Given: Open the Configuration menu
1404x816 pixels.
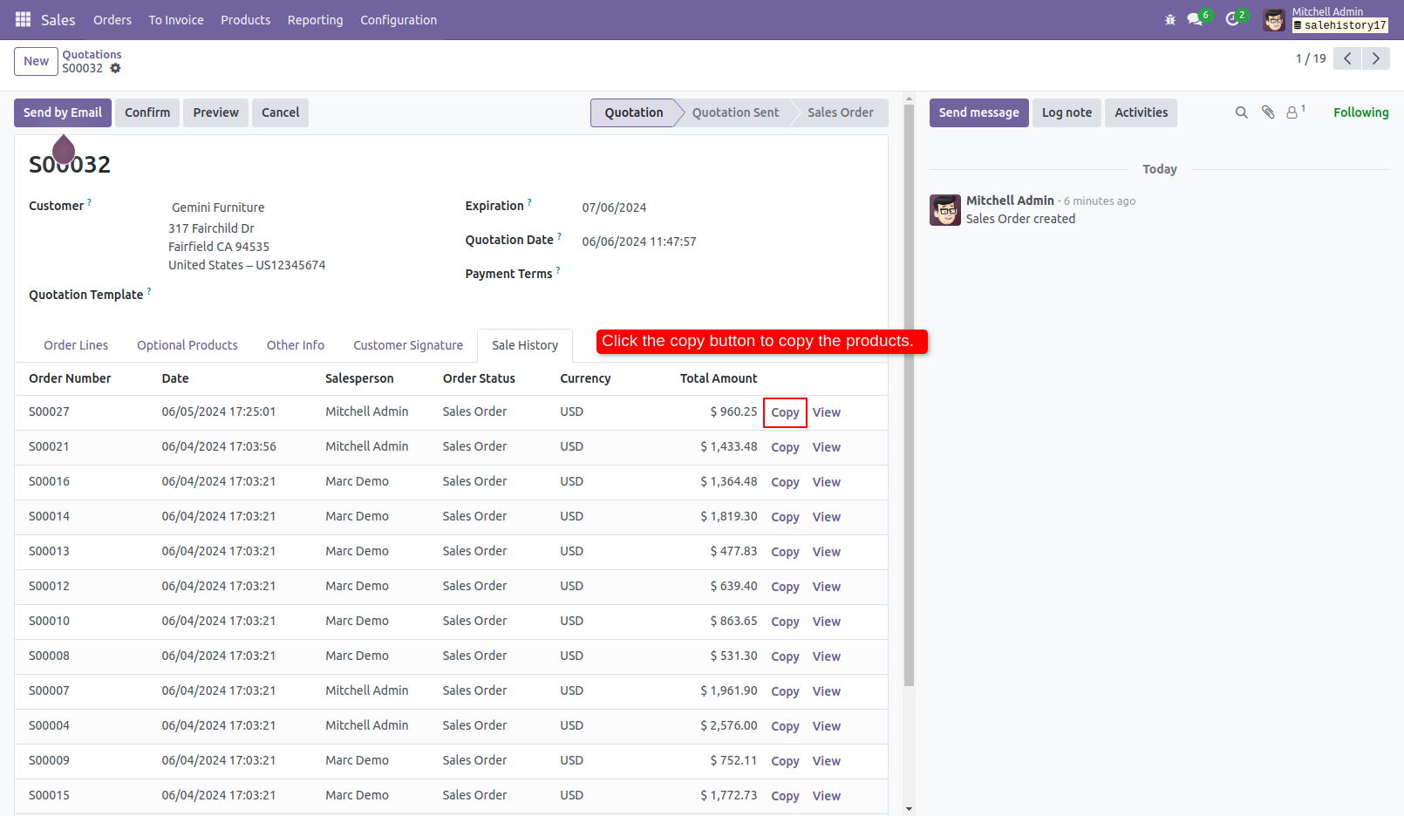Looking at the screenshot, I should pos(398,19).
